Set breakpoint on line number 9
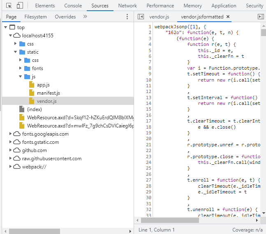 tap(150, 74)
